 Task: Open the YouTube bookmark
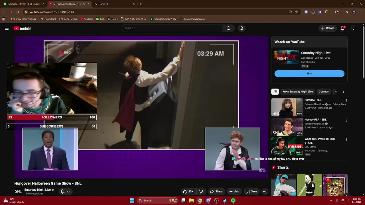click(x=86, y=19)
